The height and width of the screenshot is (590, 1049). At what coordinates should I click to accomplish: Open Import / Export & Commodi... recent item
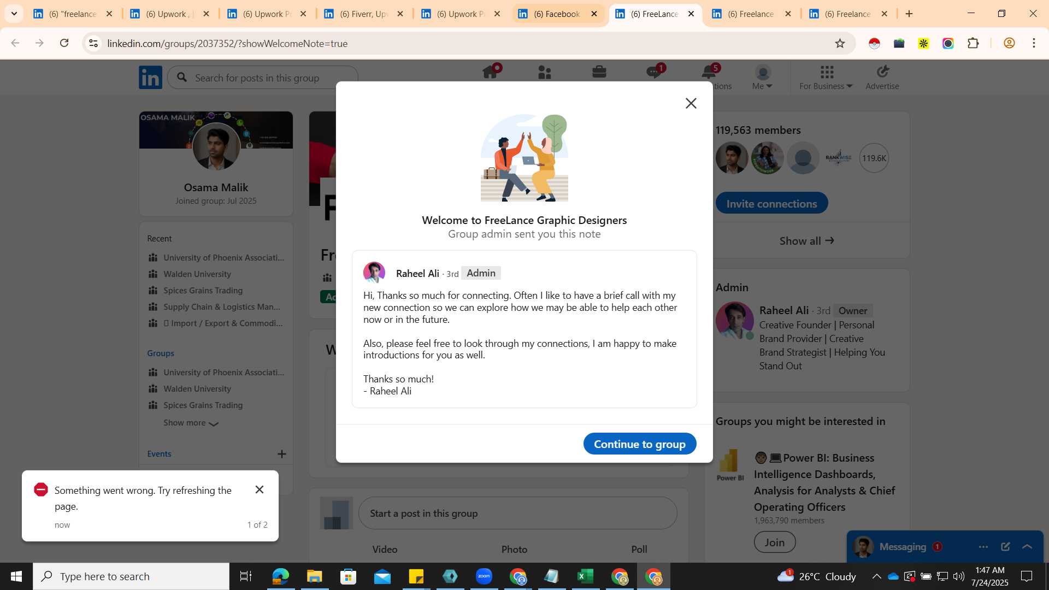[223, 323]
